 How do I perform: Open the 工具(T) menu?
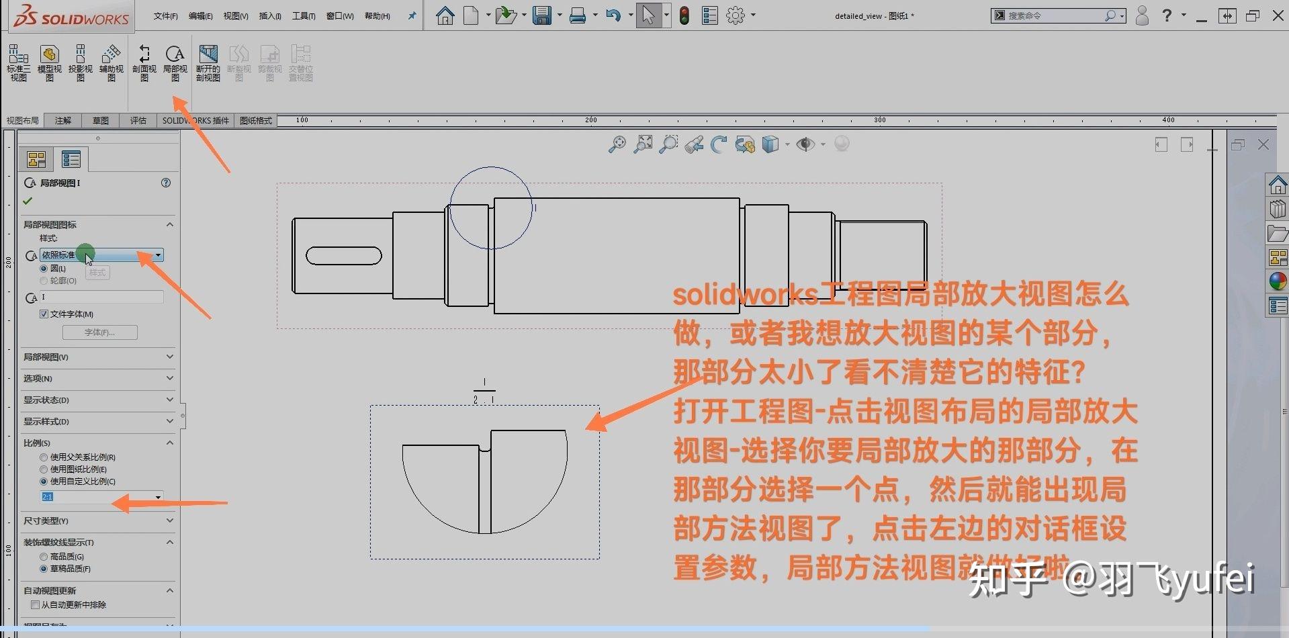(x=304, y=15)
